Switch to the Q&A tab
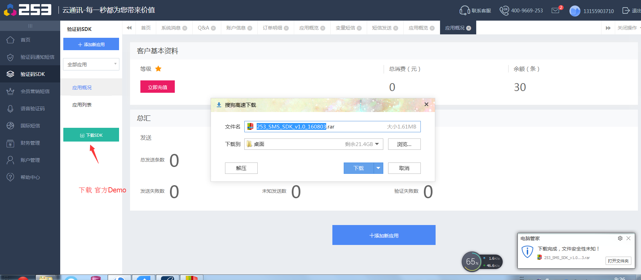The height and width of the screenshot is (280, 641). (203, 28)
